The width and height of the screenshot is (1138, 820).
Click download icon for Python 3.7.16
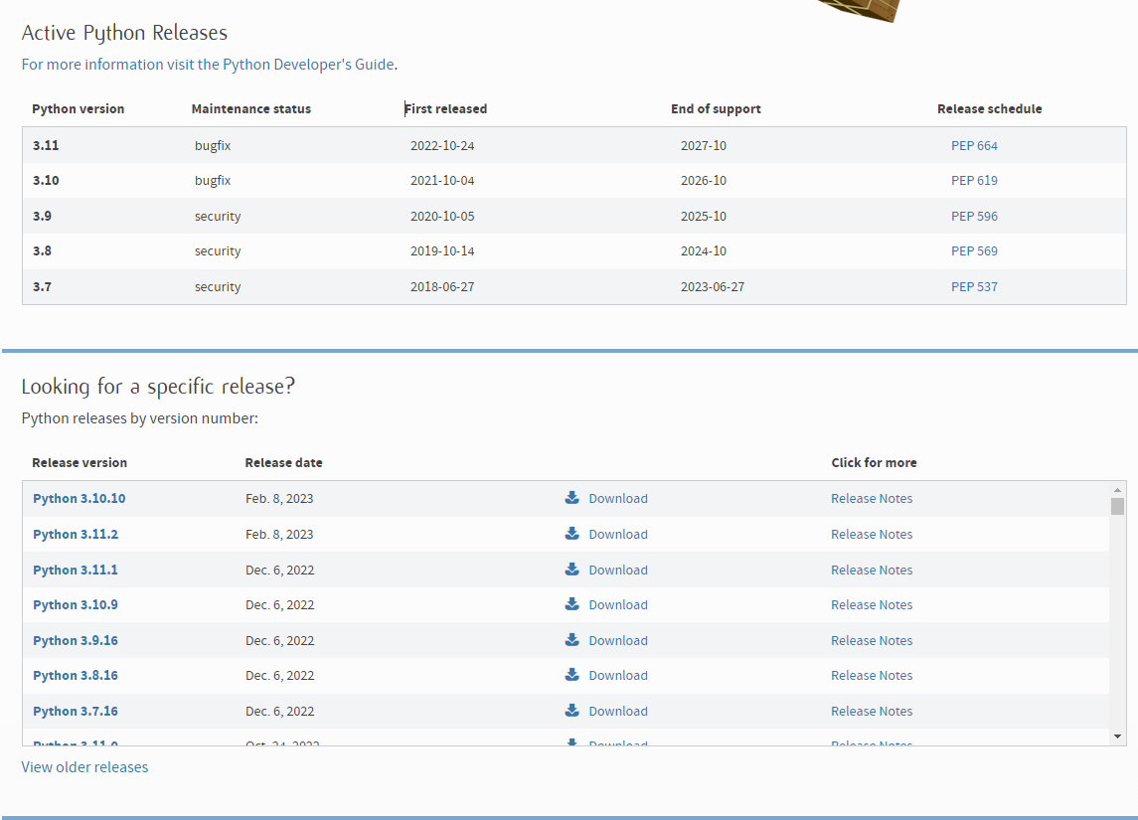[x=571, y=711]
